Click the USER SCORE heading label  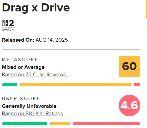coord(21,98)
